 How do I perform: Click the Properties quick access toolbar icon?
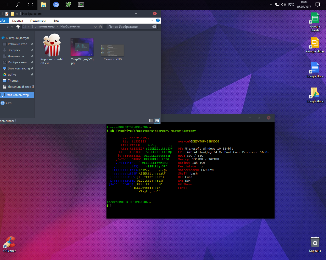(7, 14)
